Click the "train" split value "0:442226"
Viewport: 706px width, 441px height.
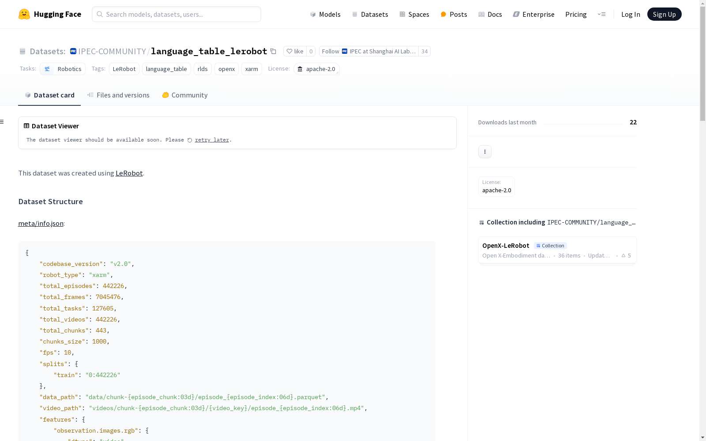pos(103,375)
